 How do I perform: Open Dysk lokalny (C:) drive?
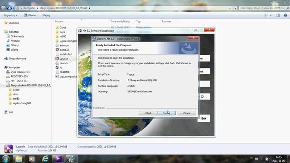[x=20, y=72]
